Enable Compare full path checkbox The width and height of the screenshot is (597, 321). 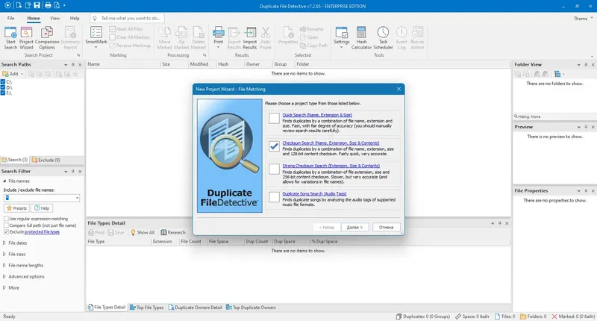tap(6, 225)
